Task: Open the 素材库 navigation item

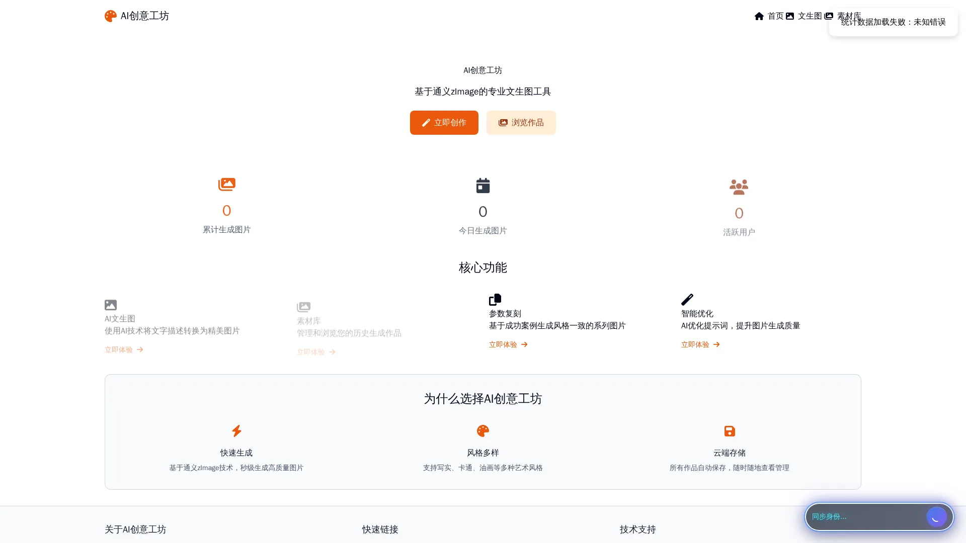Action: [848, 16]
